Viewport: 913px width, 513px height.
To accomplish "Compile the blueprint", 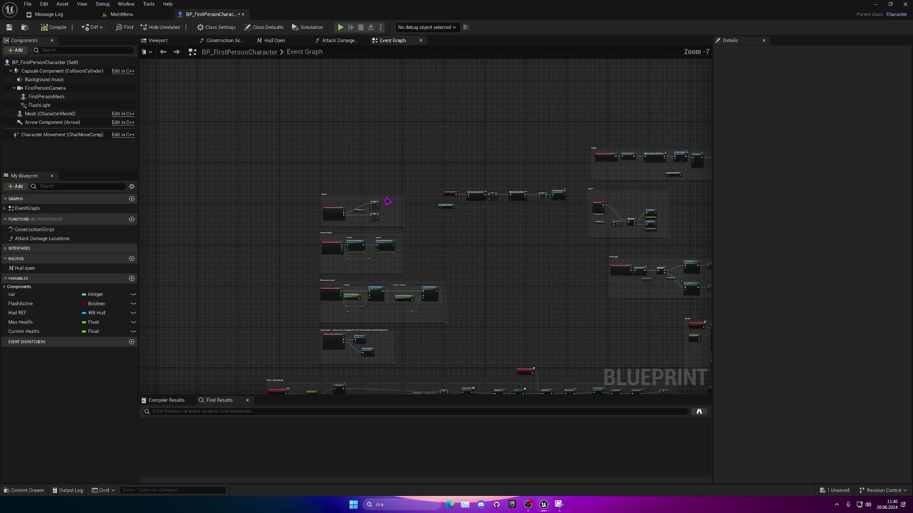I will (x=54, y=27).
